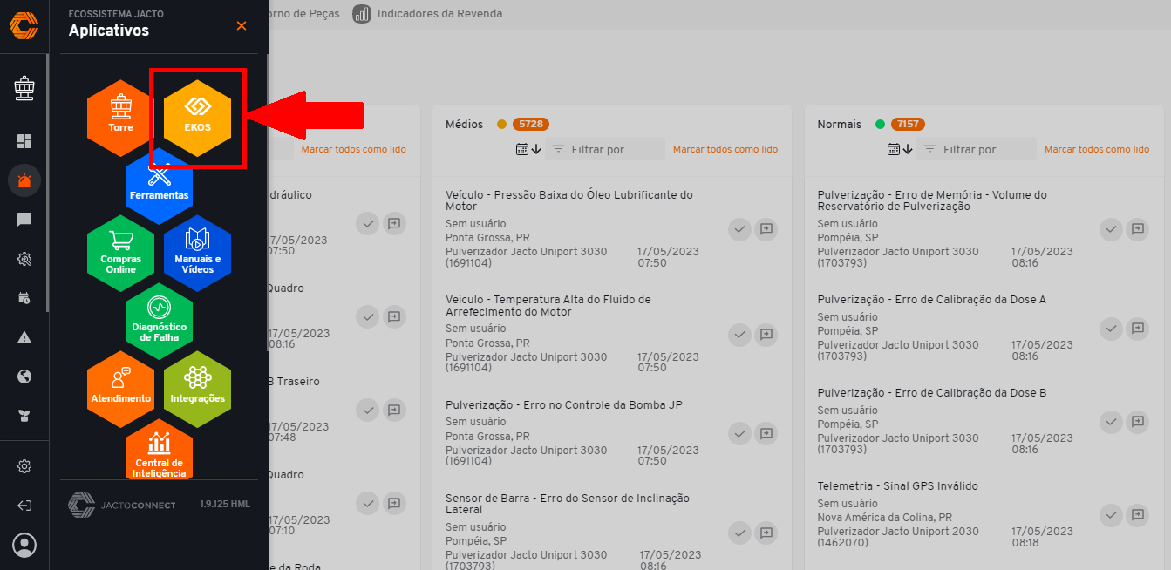Close the Aplicativos panel
Screen dimensions: 1171x570
pyautogui.click(x=242, y=26)
